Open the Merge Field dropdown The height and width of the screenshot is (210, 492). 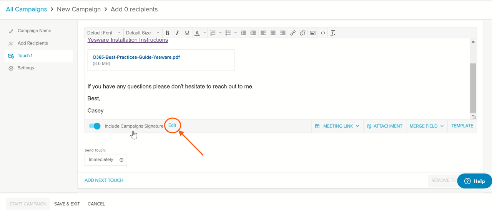427,126
